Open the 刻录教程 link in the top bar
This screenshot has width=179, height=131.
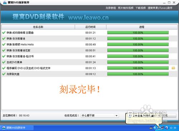pyautogui.click(x=111, y=8)
